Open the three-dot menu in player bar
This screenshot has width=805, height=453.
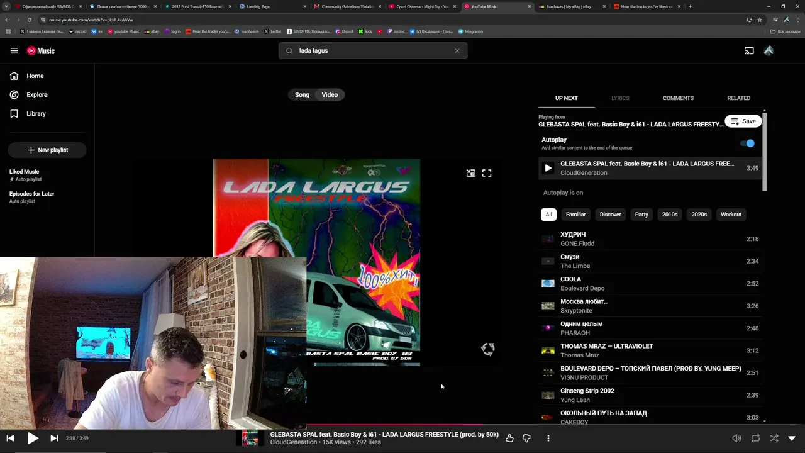(548, 438)
